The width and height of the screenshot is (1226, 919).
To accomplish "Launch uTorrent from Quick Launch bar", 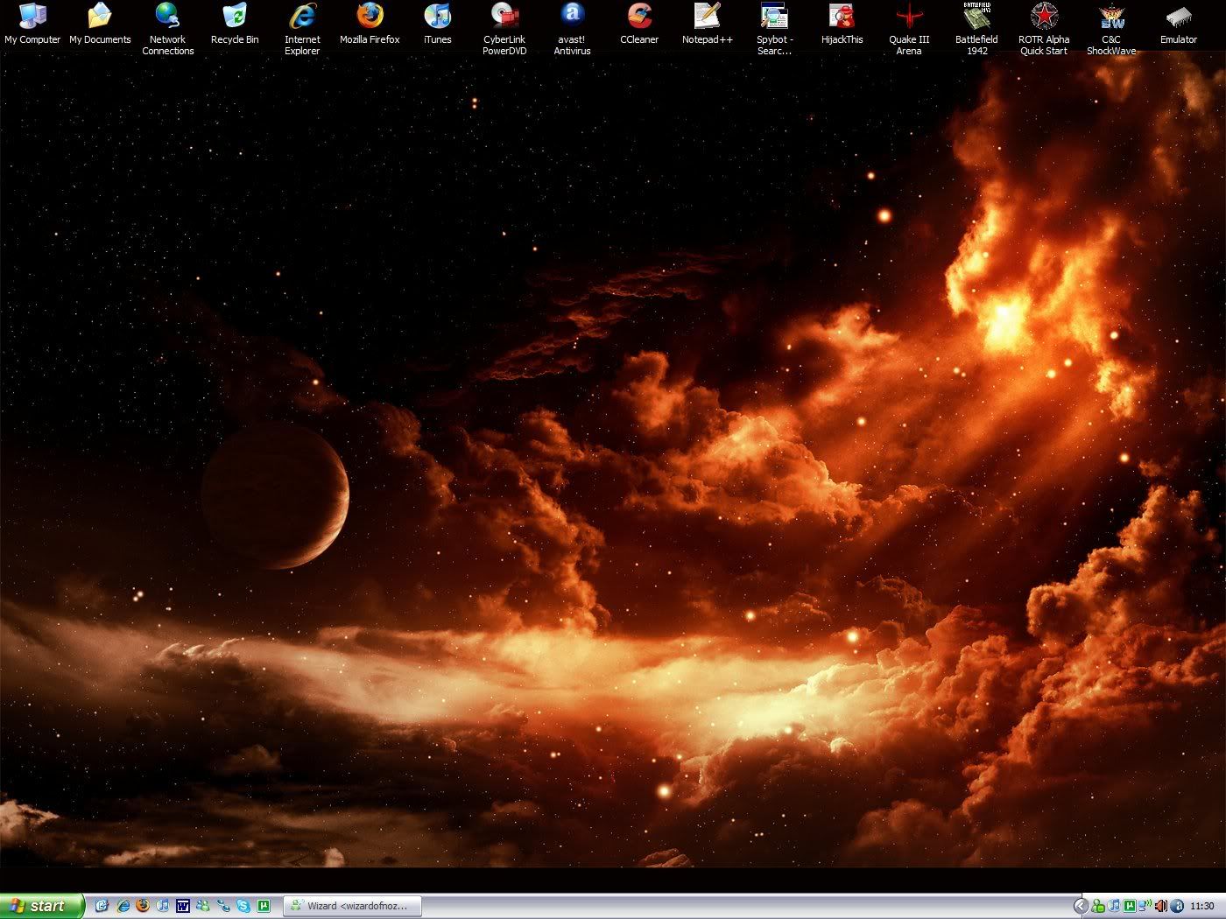I will click(x=264, y=906).
